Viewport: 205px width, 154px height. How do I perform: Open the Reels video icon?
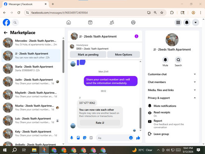coord(90,23)
